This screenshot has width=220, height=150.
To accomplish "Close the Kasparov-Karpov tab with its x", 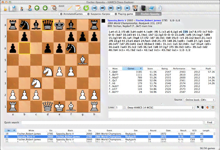I will (88, 14).
